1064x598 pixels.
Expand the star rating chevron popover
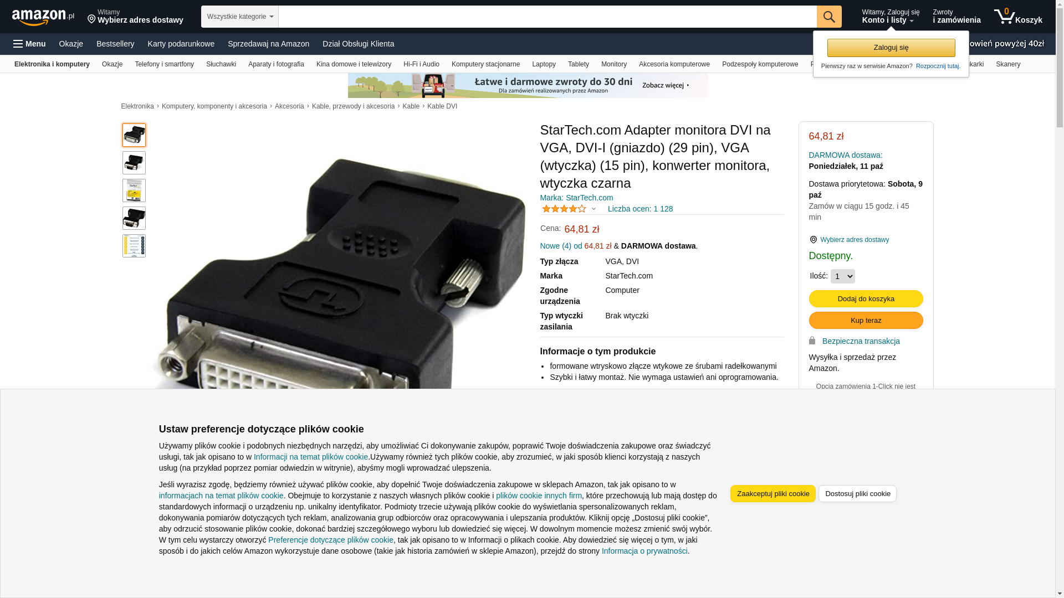point(594,209)
